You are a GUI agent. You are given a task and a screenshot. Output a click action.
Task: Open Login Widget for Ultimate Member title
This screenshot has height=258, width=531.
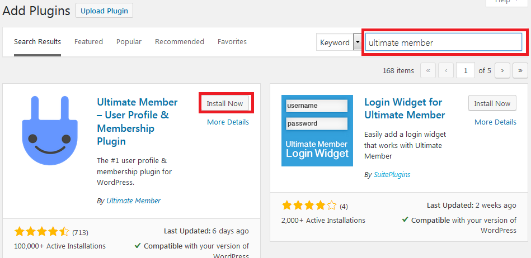click(405, 108)
